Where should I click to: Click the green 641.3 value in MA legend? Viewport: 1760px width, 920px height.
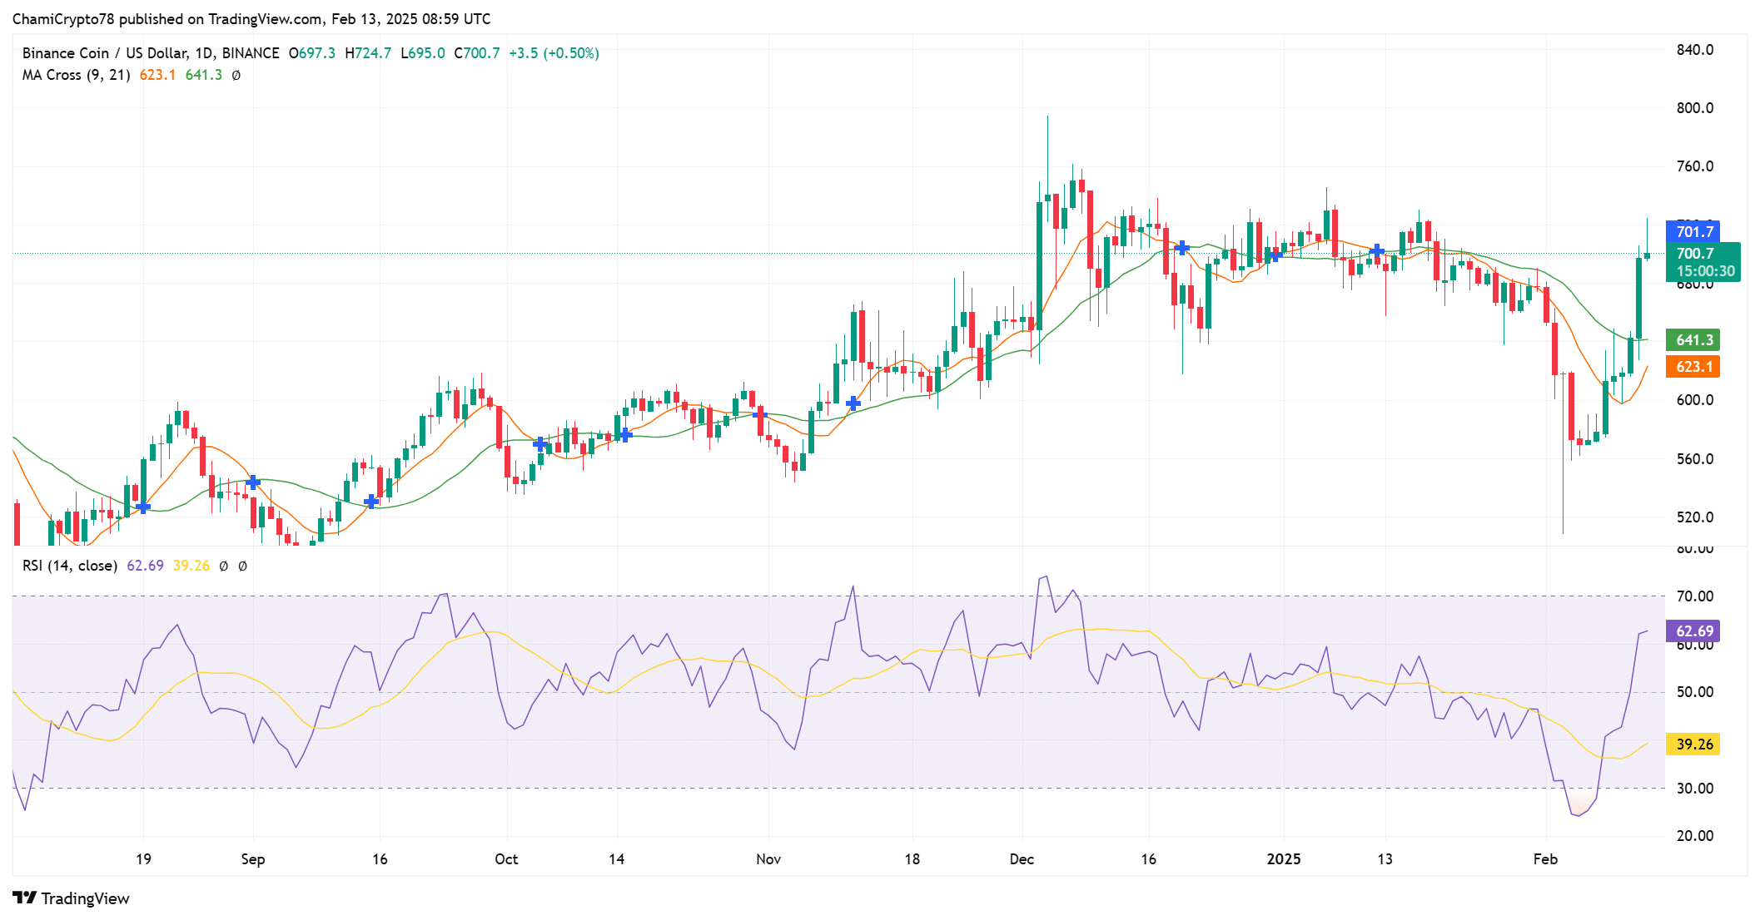click(x=203, y=75)
